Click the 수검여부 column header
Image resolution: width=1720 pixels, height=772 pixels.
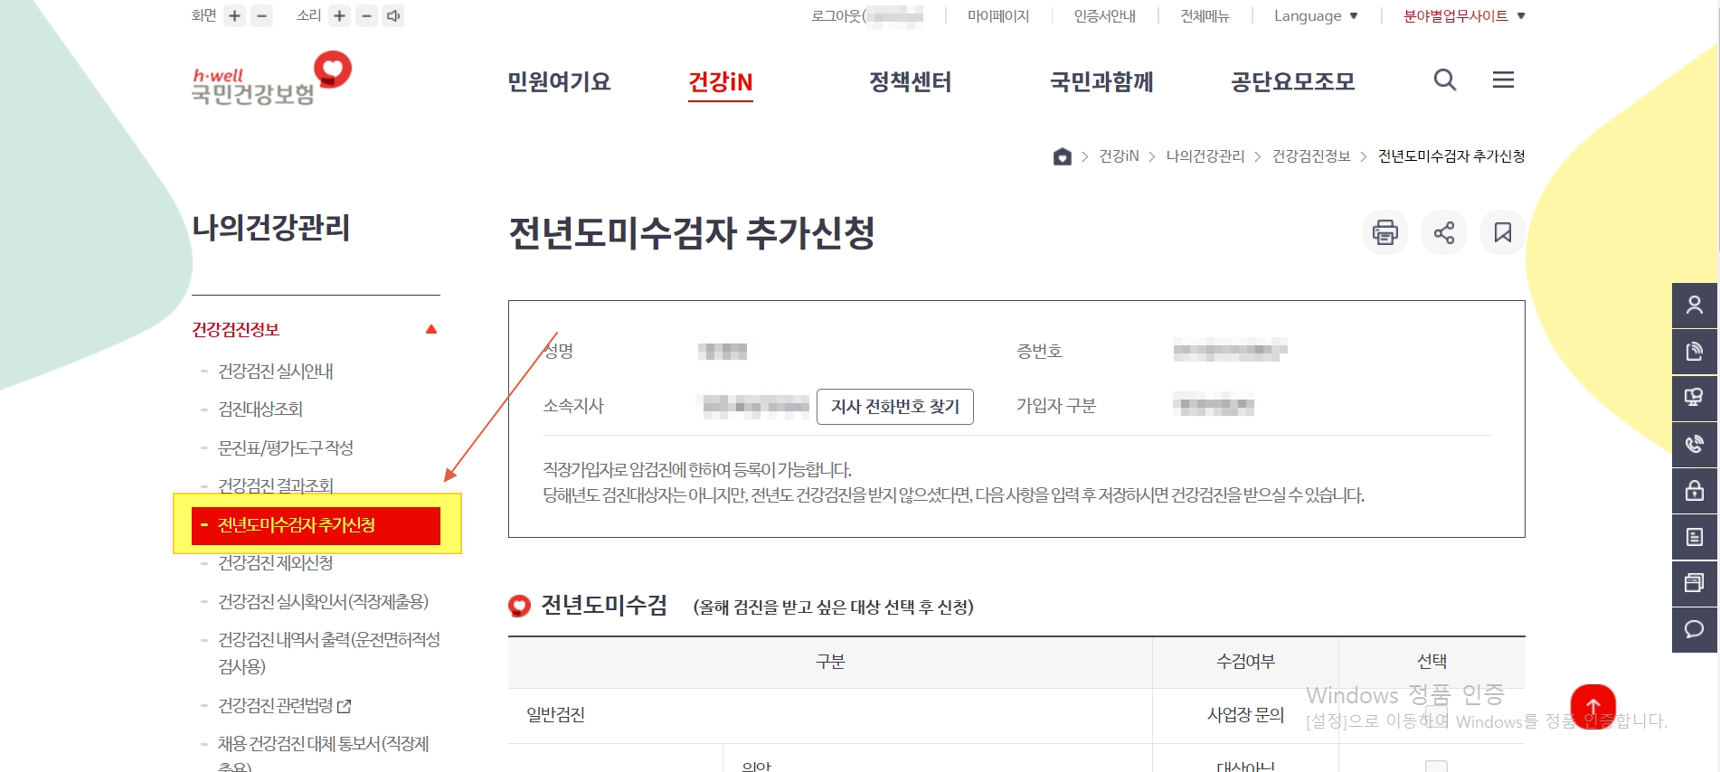[1245, 662]
